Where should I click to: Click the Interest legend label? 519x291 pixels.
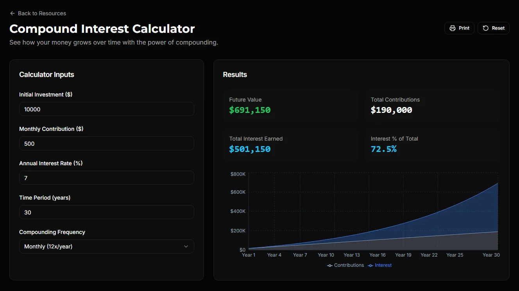click(x=383, y=265)
